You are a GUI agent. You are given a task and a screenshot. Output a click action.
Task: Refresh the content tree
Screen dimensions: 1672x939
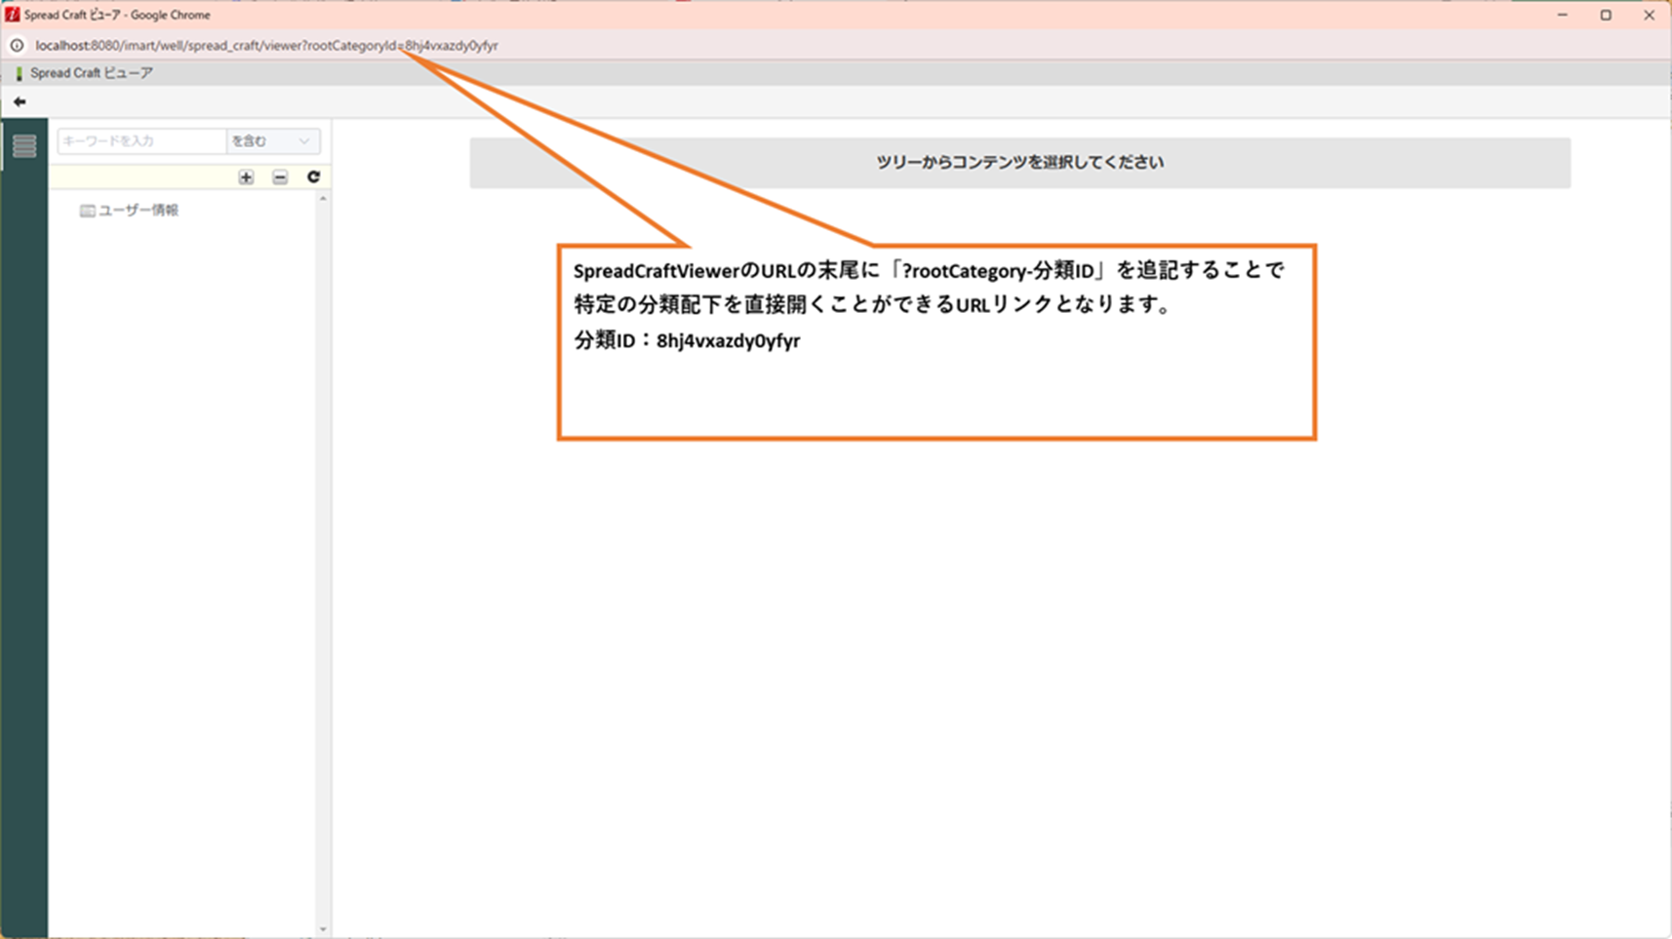click(313, 177)
